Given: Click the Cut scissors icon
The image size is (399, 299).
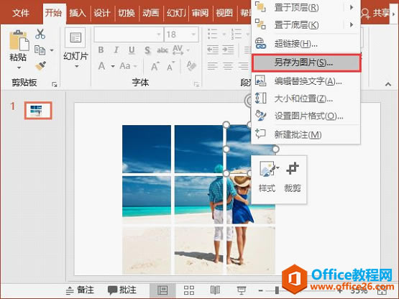Looking at the screenshot, I should tap(40, 34).
